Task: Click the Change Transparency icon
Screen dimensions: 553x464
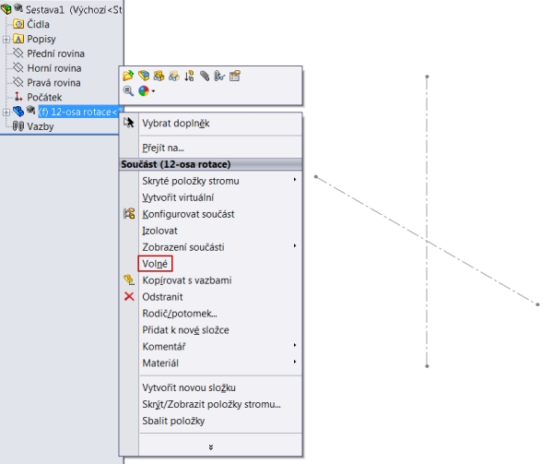Action: 174,76
